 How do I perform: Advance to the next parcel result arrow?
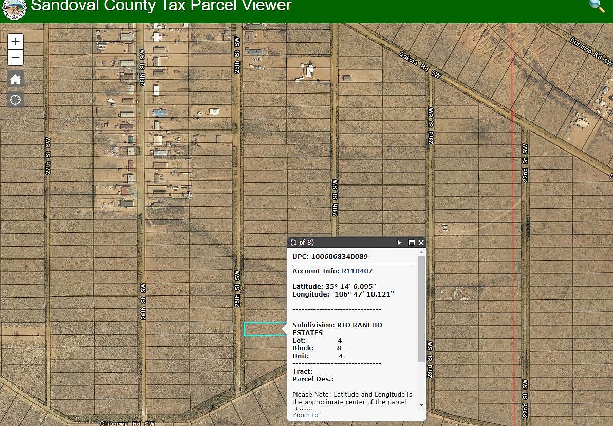click(x=399, y=242)
